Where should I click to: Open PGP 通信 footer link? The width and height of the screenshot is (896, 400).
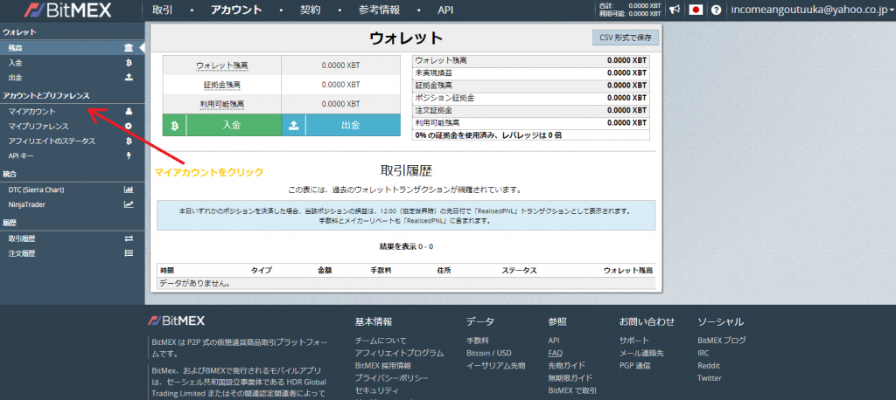[634, 365]
